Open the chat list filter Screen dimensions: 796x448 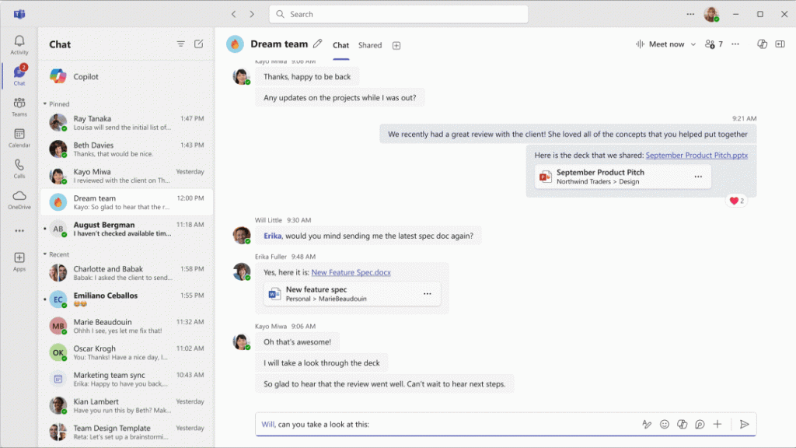[180, 44]
